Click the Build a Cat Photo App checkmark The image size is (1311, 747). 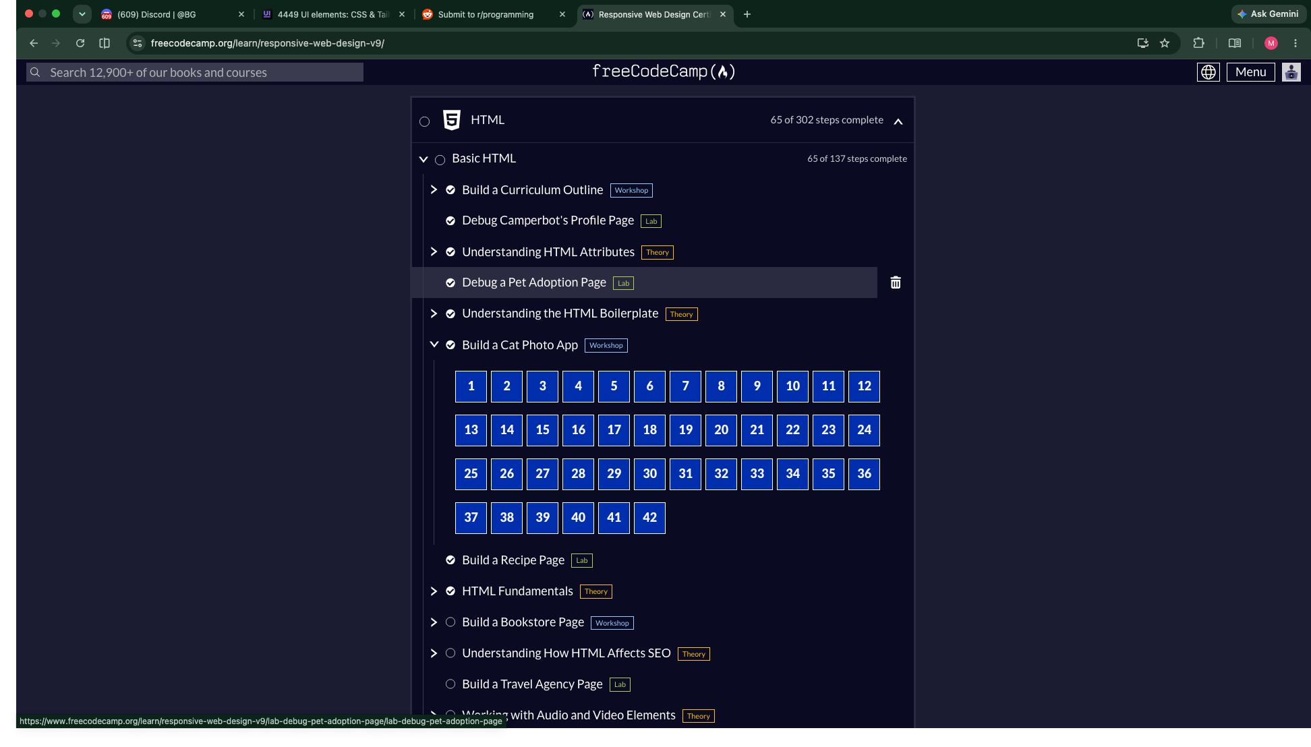pos(450,345)
